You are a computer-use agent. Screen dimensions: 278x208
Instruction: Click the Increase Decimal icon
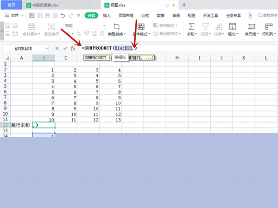click(x=94, y=34)
